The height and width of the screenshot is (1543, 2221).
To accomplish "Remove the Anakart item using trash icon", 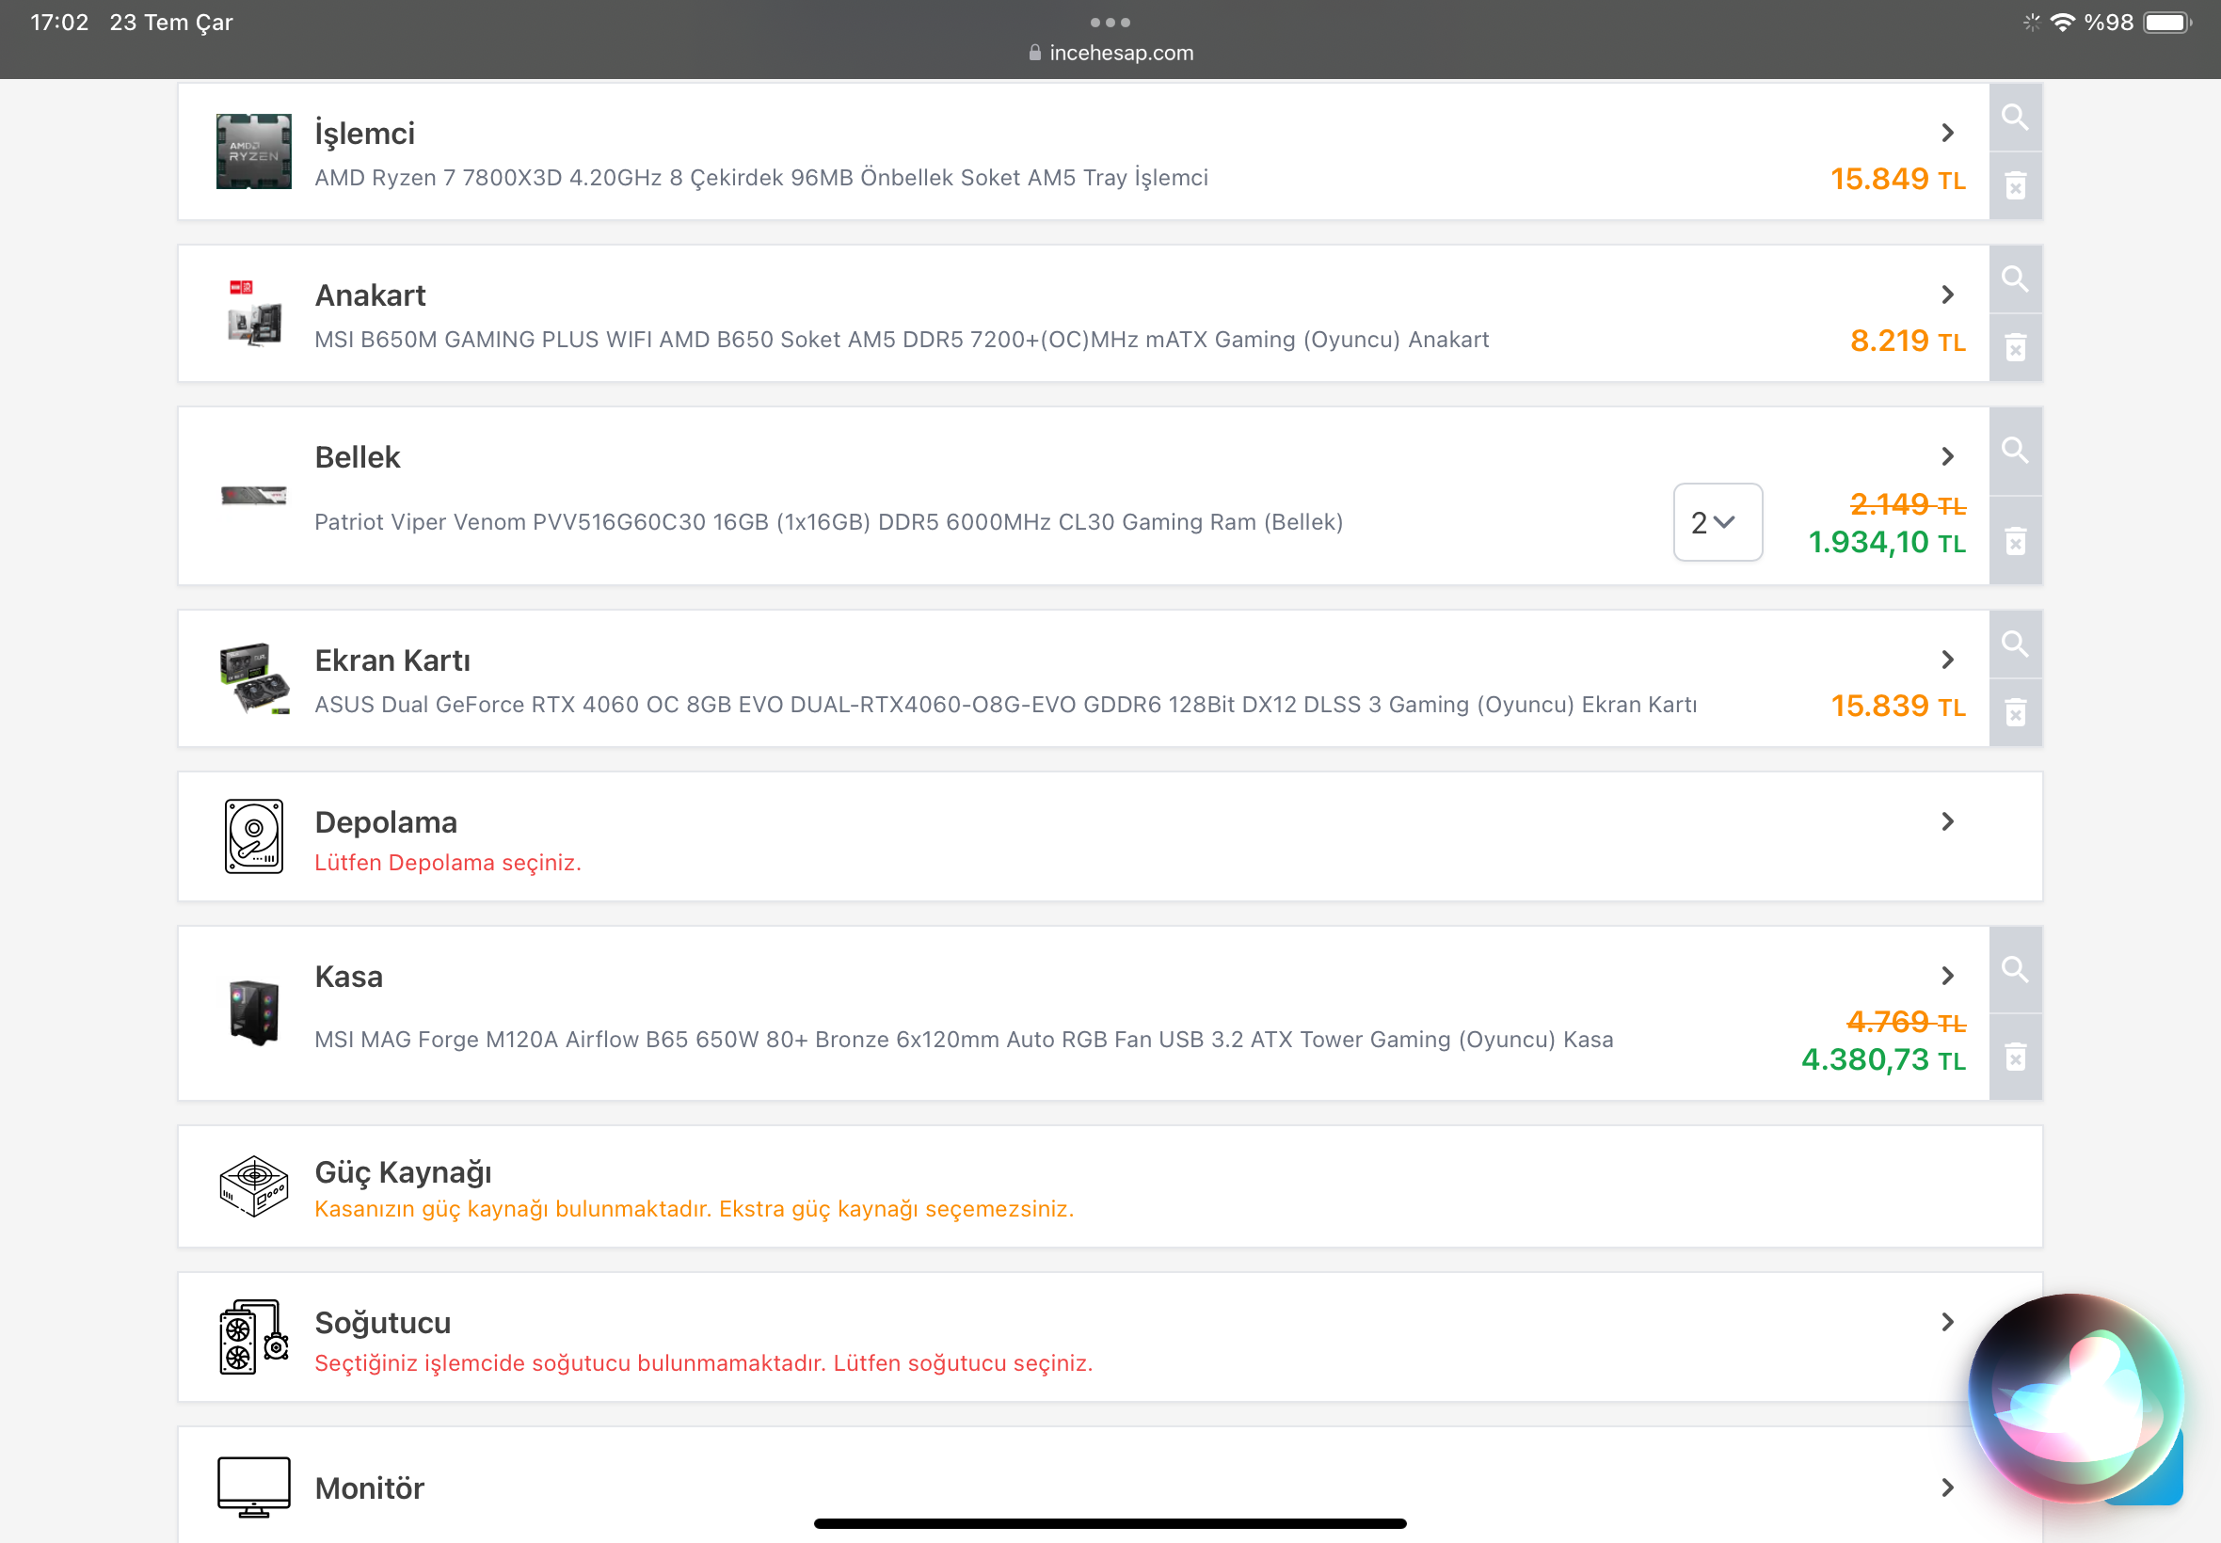I will point(2015,347).
